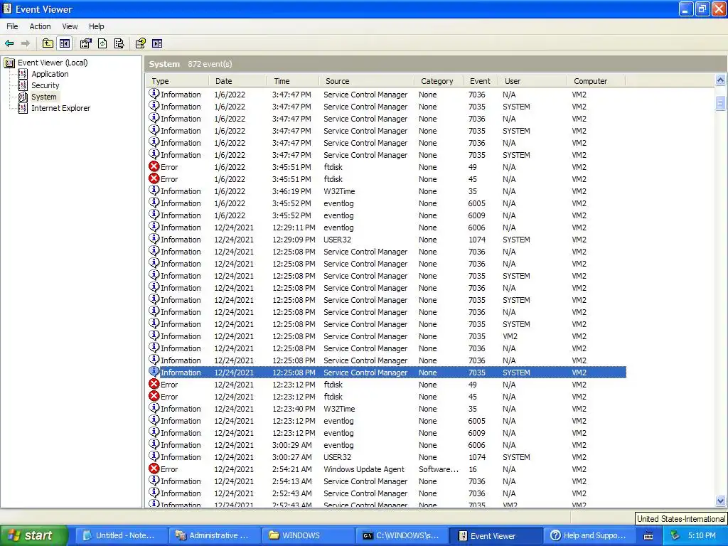The height and width of the screenshot is (546, 728).
Task: Click the scroll down arrow of the event list
Action: (721, 500)
